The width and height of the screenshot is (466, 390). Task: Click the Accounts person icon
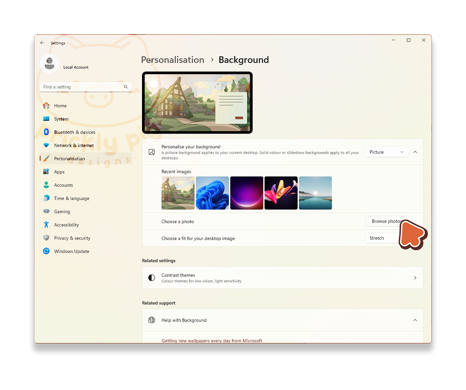46,185
